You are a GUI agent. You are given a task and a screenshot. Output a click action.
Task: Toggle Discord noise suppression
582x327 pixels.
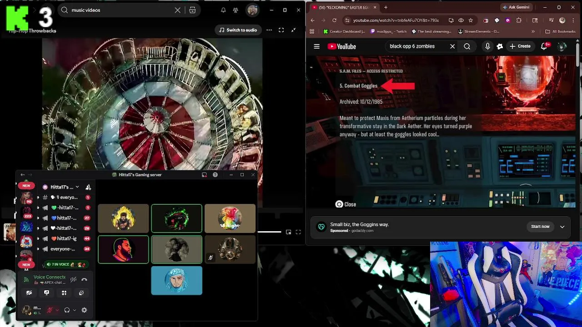click(73, 280)
